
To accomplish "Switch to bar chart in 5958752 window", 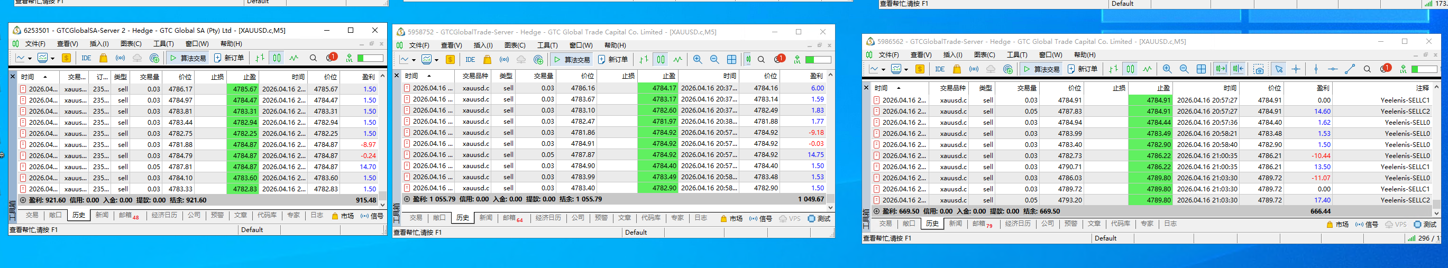I will click(x=644, y=60).
